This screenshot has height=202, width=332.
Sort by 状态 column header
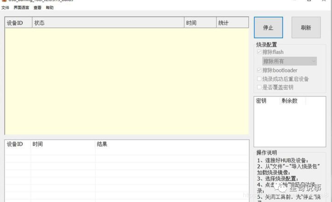(108, 23)
